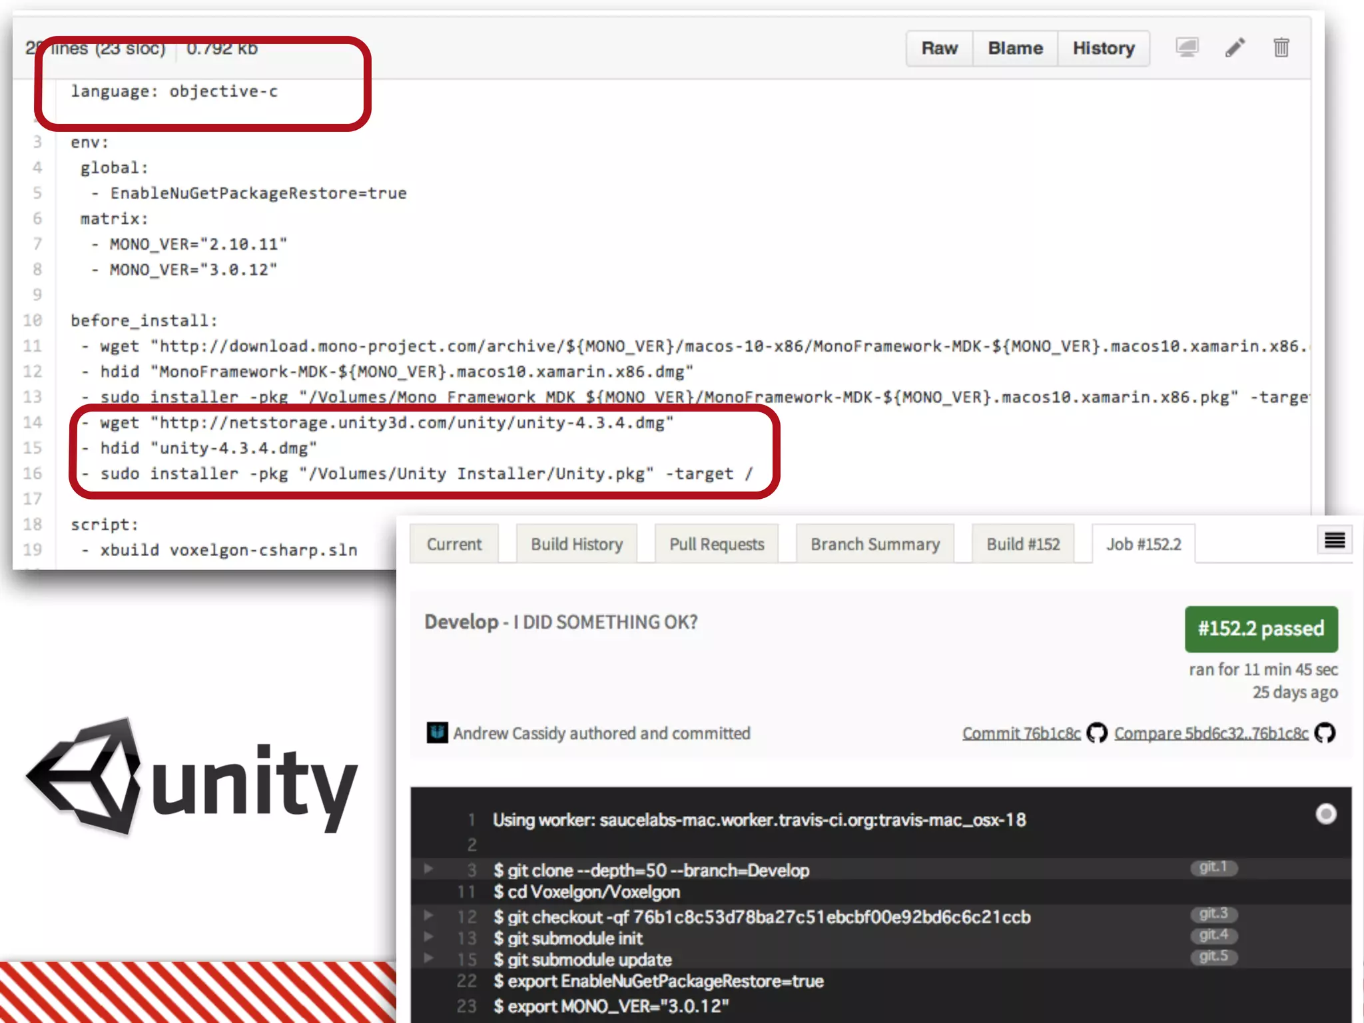Open the file History
1364x1023 pixels.
1104,49
